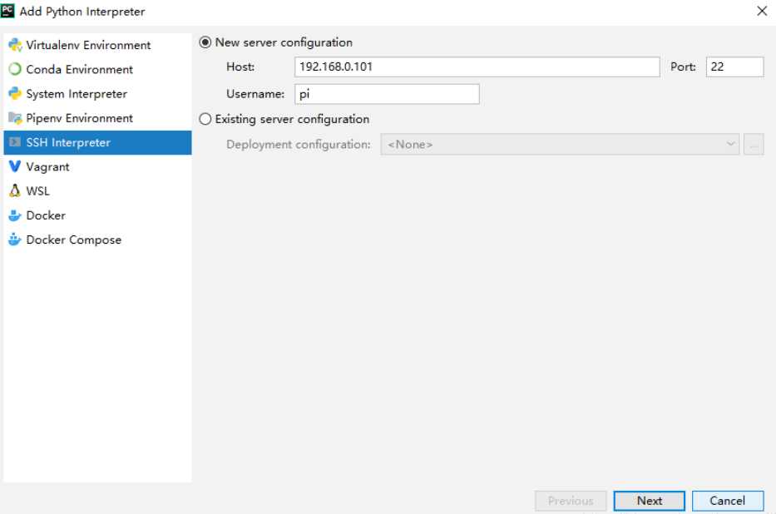Click the Username: label
776x514 pixels.
tap(255, 94)
